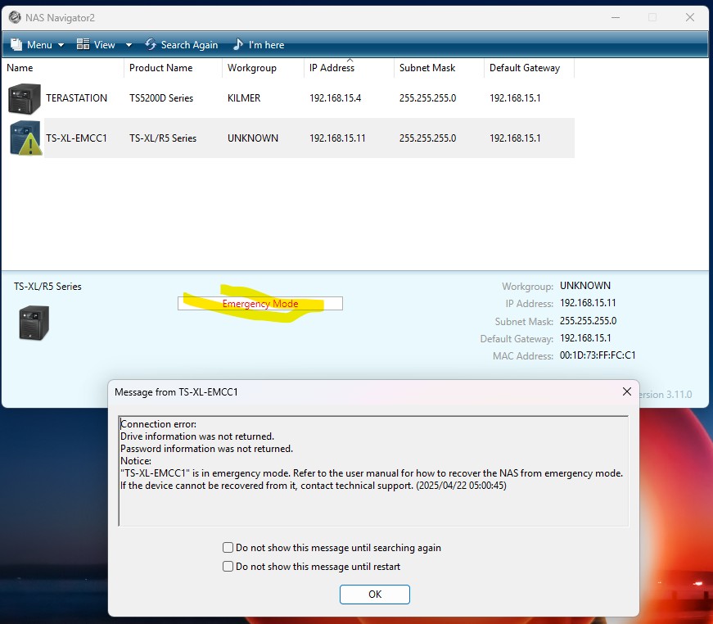Click the TERASTATION row subnet mask 255.255.255.0
The image size is (713, 624).
(x=427, y=98)
